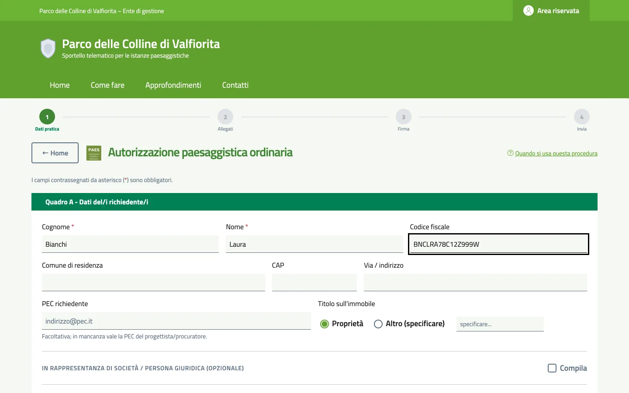
Task: Click the 'Autorizzazione paesaggistica ordinaria' heading
Action: [x=200, y=152]
